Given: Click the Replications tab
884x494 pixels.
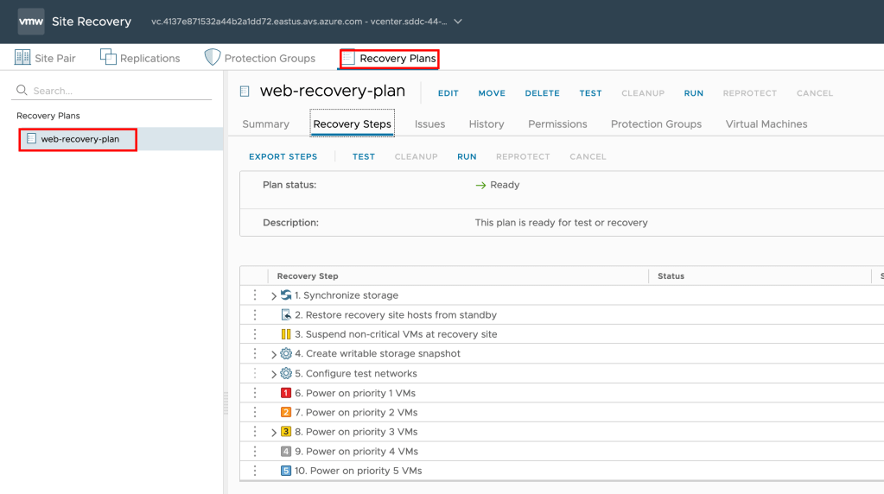Looking at the screenshot, I should [140, 58].
